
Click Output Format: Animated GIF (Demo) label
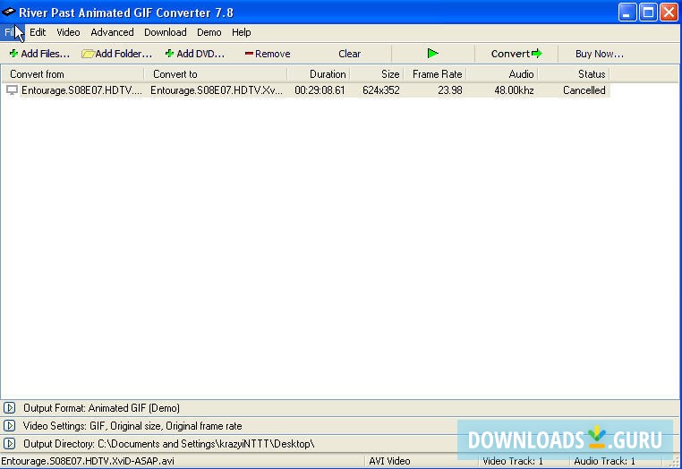pos(101,408)
